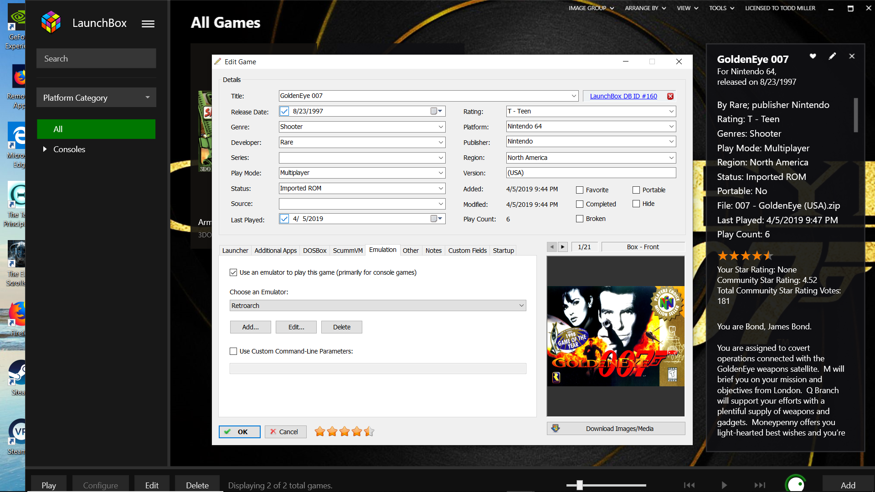Open Steam desktop shortcut

pos(17,378)
